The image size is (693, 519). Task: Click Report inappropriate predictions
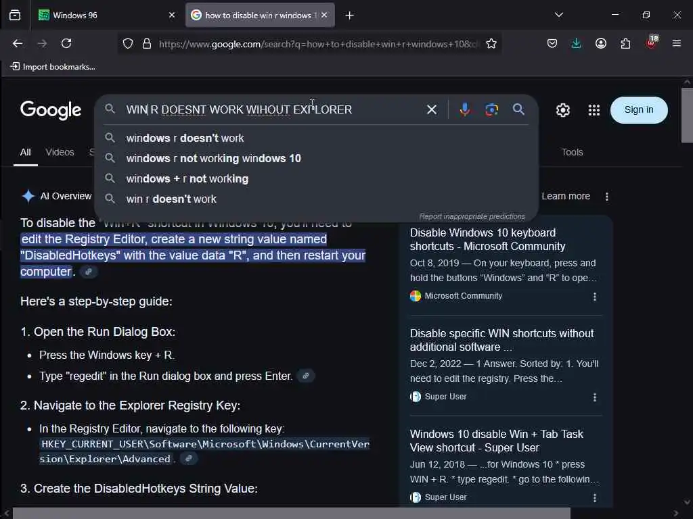tap(472, 216)
